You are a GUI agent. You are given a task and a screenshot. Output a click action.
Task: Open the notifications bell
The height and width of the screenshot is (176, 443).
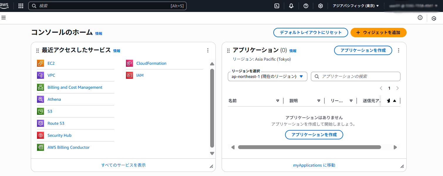(x=291, y=6)
